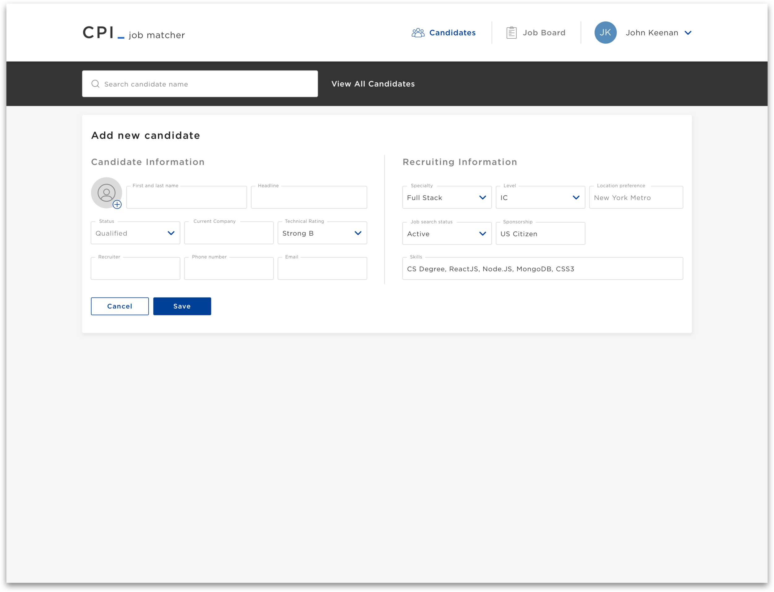Click the plus icon to add candidate photo
This screenshot has height=592, width=774.
pos(117,204)
